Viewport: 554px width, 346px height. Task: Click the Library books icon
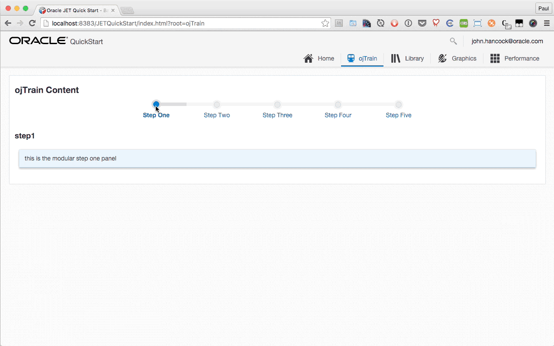(396, 58)
